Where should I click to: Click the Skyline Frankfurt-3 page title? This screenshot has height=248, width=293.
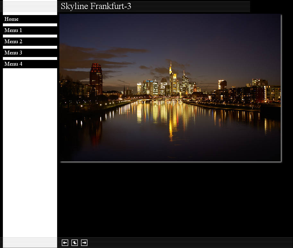(x=96, y=6)
